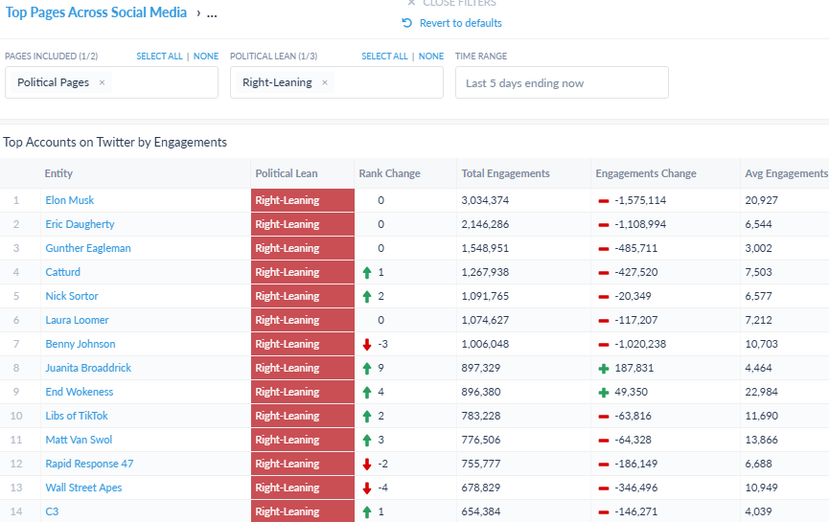The height and width of the screenshot is (522, 829).
Task: Sort by Total Engagements column header
Action: pos(505,173)
